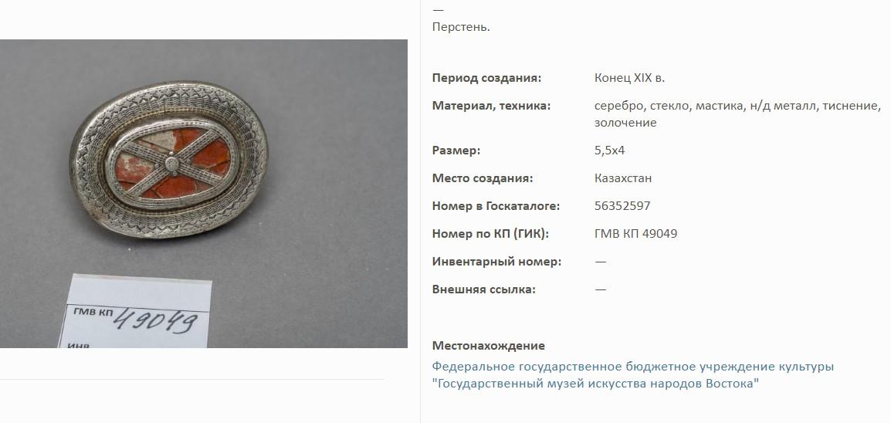Click the Место создания label
This screenshot has width=891, height=423.
[483, 178]
